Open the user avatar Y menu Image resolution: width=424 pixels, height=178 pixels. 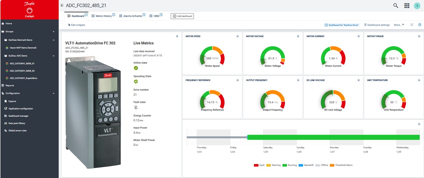[x=417, y=5]
